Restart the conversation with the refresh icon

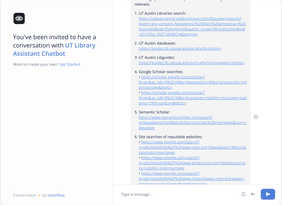click(x=243, y=194)
